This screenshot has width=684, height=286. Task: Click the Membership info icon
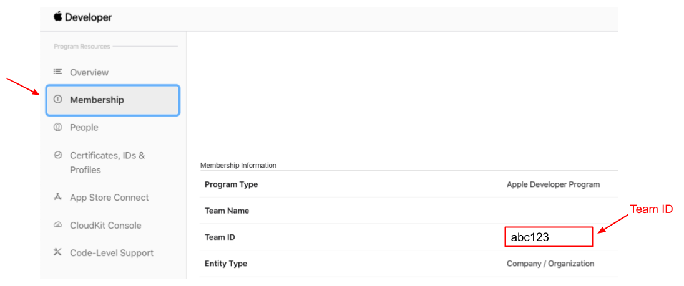point(57,100)
